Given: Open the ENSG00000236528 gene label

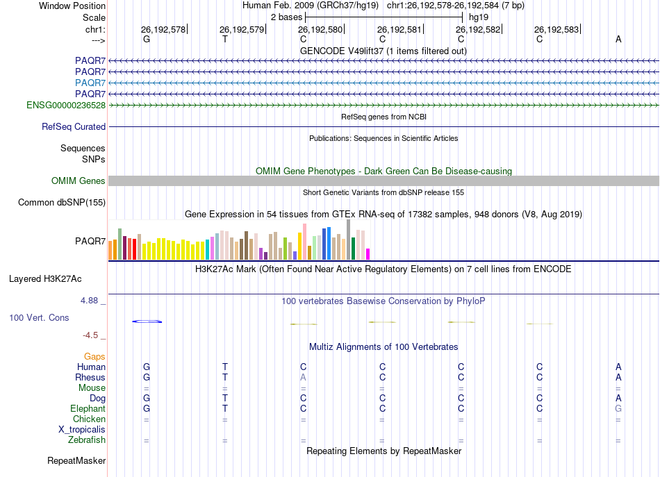Looking at the screenshot, I should pyautogui.click(x=66, y=105).
